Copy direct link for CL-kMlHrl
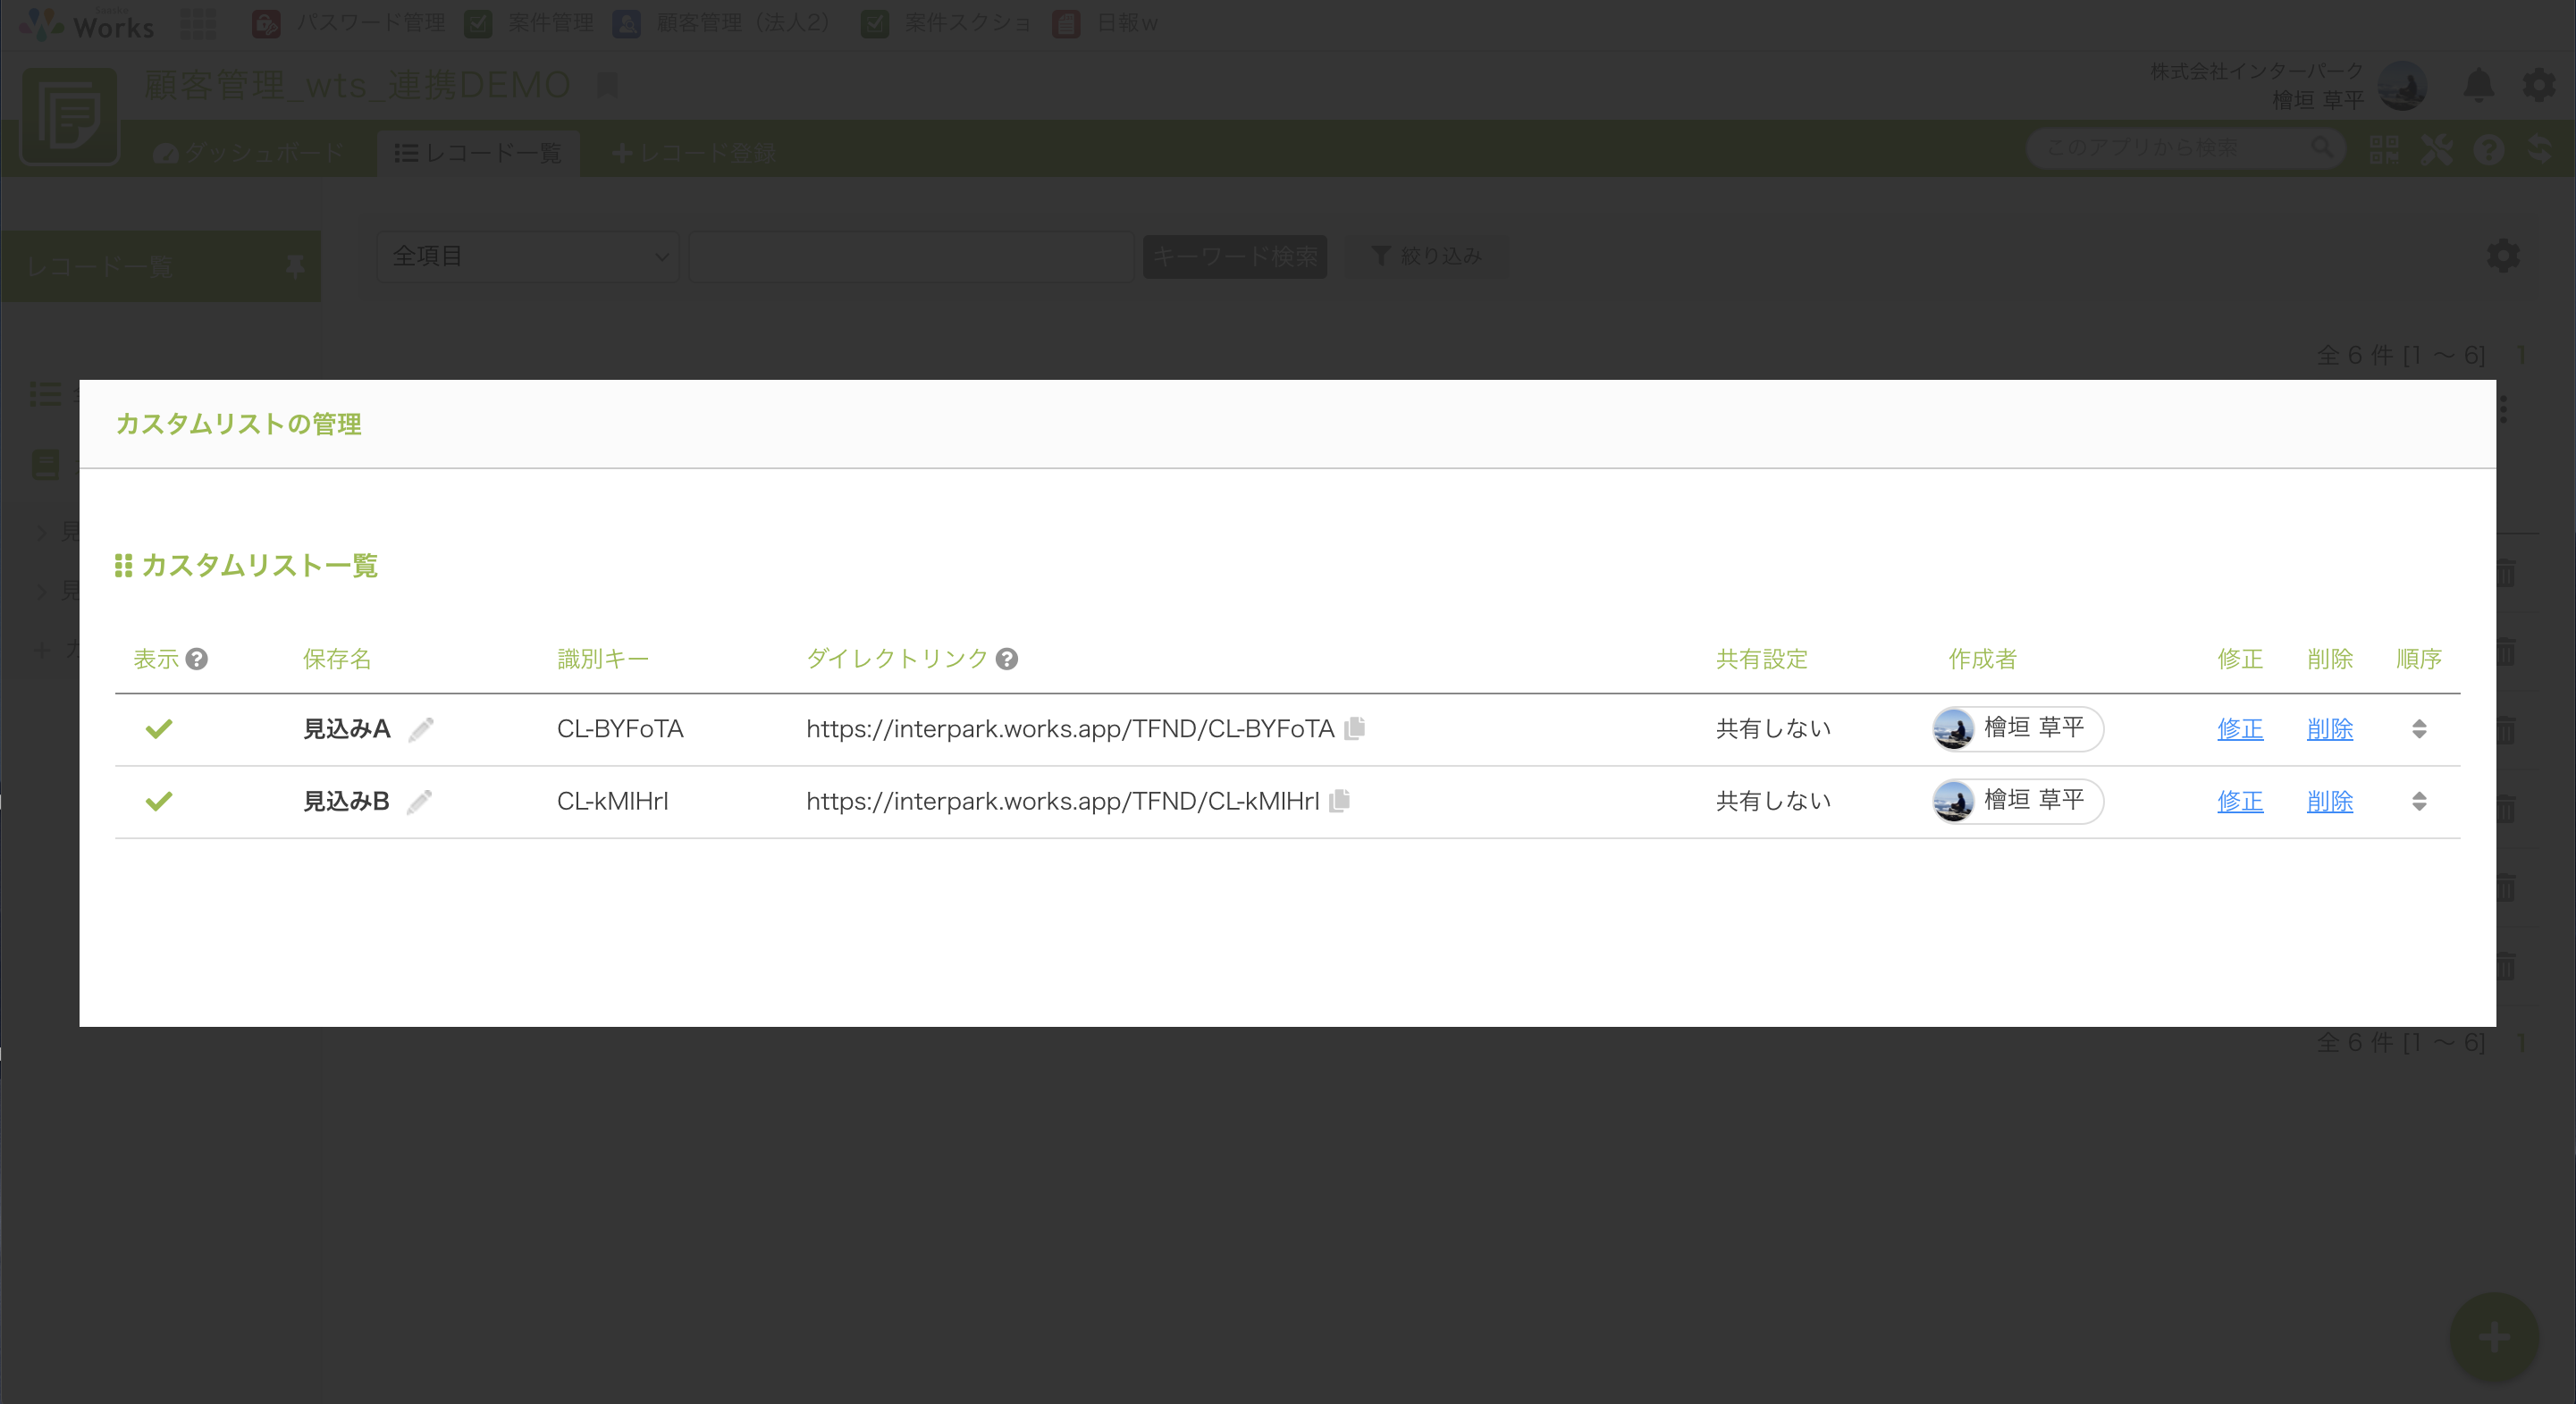The image size is (2576, 1404). click(x=1340, y=800)
